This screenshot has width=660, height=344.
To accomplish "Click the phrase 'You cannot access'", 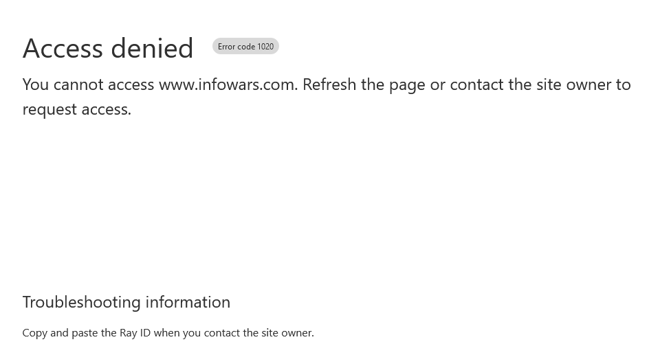I will (x=89, y=85).
